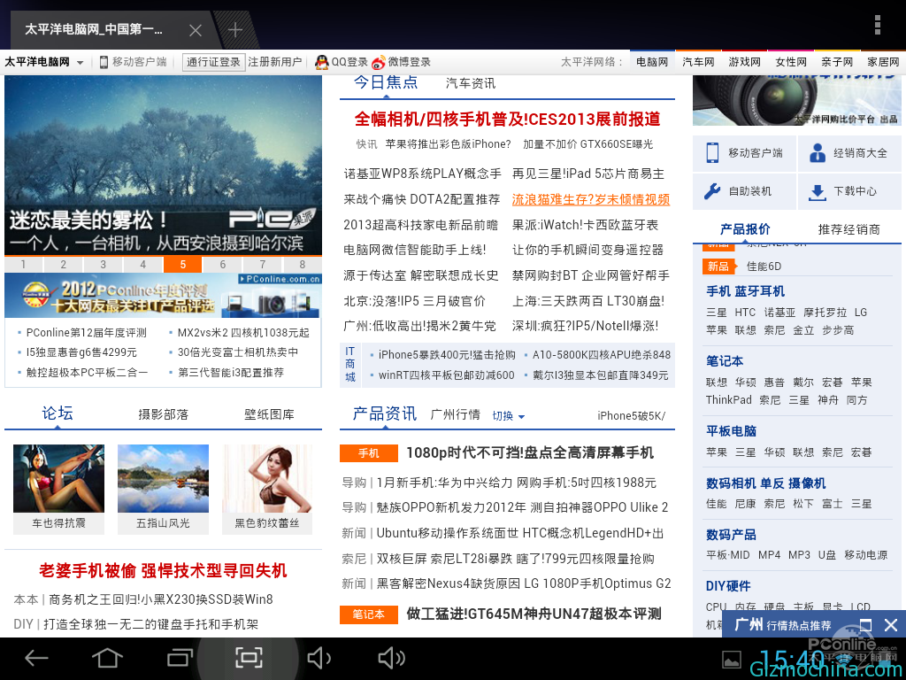Screen dimensions: 906x680
Task: Select slideshow page number 3
Action: (x=104, y=265)
